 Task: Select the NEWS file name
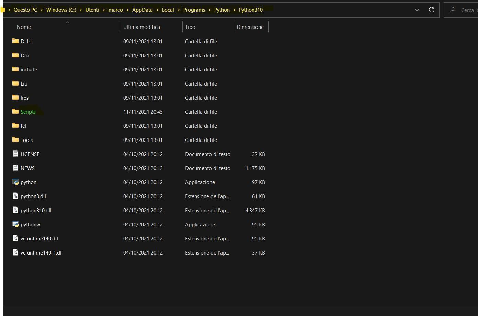click(x=27, y=168)
